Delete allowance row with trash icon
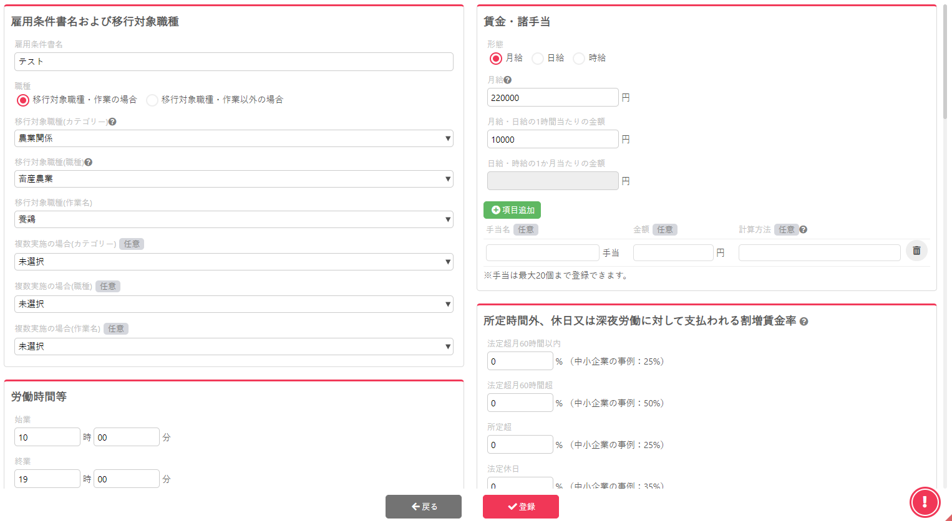 (916, 251)
